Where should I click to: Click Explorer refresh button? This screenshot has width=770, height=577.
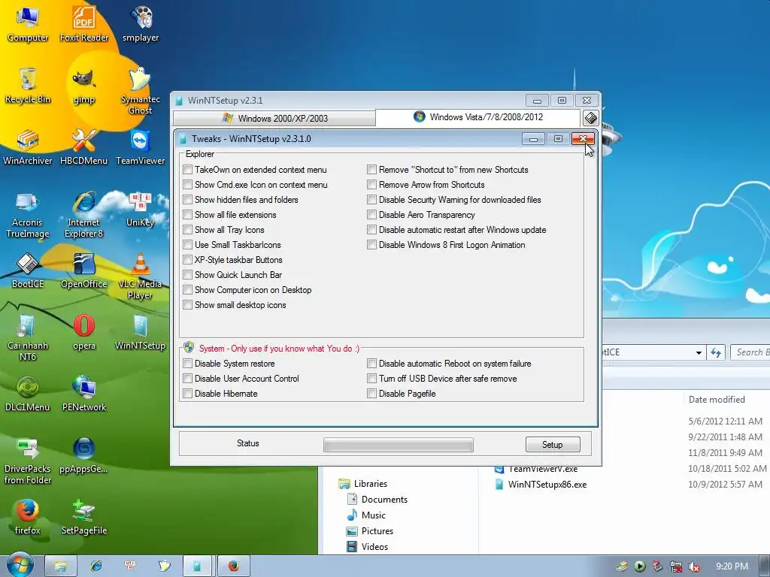(x=716, y=353)
